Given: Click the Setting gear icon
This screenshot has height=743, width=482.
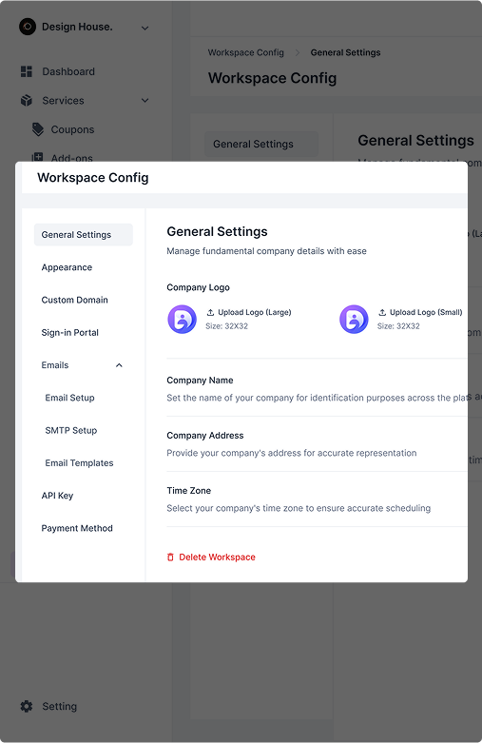Looking at the screenshot, I should [27, 706].
